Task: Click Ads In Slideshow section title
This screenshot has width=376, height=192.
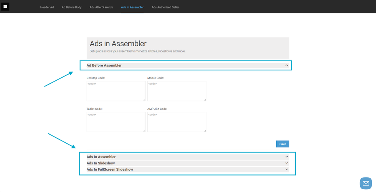Action: 101,163
